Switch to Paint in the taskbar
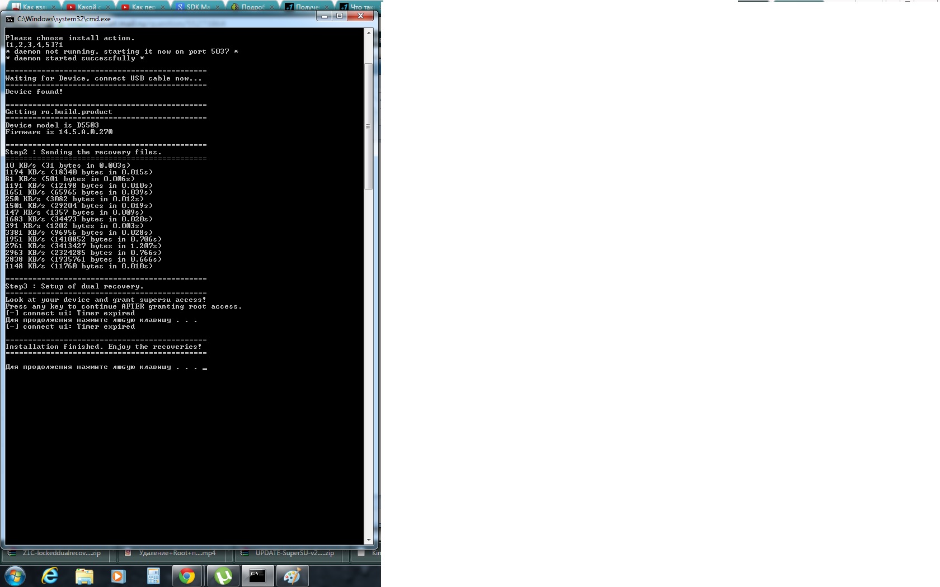This screenshot has height=587, width=940. pyautogui.click(x=292, y=576)
